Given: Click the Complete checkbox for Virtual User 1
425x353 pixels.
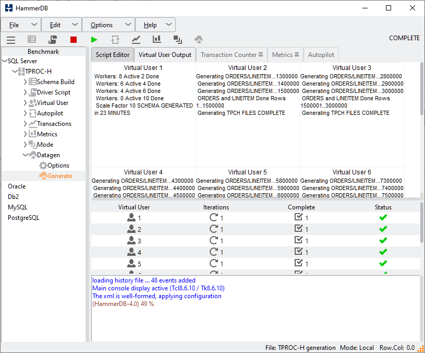Looking at the screenshot, I should pos(298,218).
